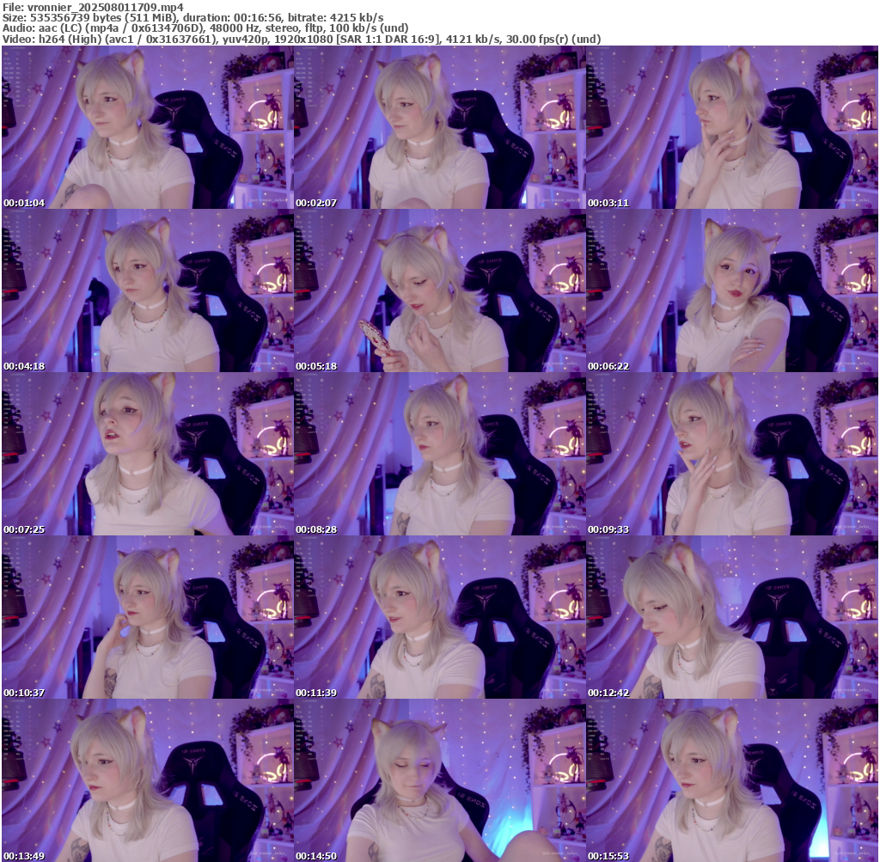
Task: Pick the 00:11:39 video frame
Action: click(x=439, y=617)
